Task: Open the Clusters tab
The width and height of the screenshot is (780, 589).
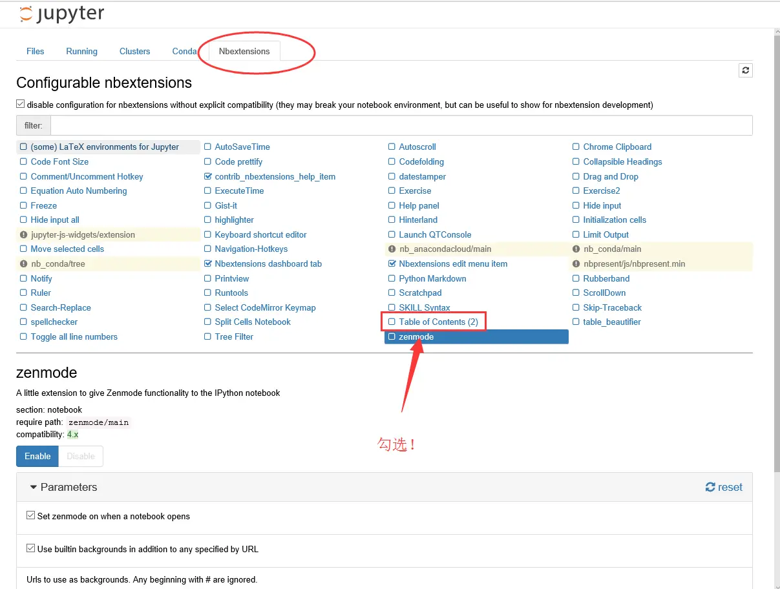Action: coord(135,51)
